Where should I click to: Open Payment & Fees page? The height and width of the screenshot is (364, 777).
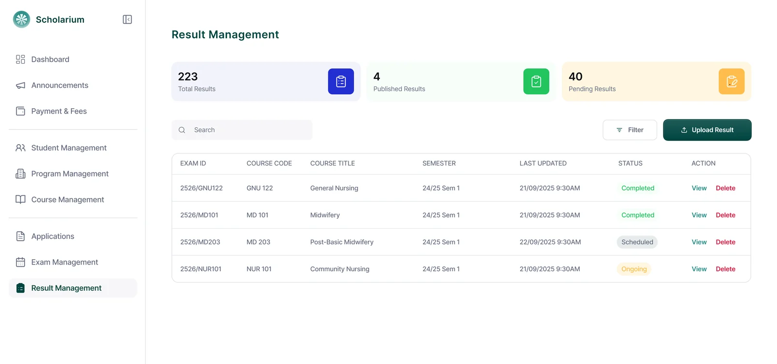(73, 111)
